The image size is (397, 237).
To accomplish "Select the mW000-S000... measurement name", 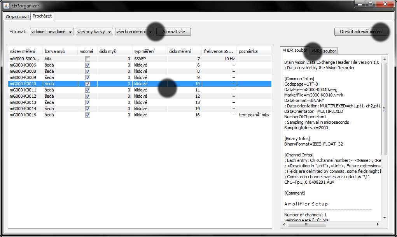I will click(x=24, y=59).
